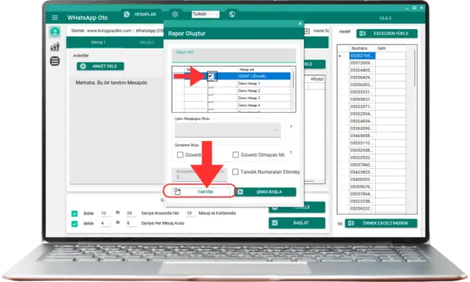
Task: Click the report name input field
Action: click(x=233, y=55)
